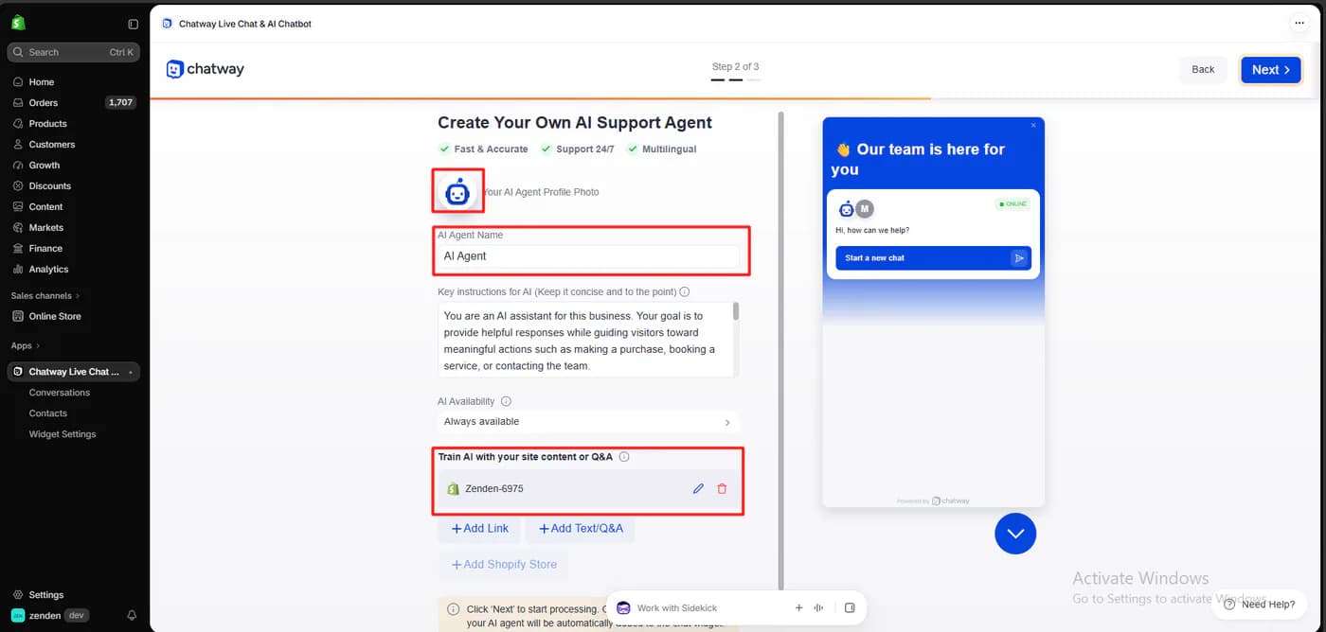Click the Powered by chatway link
Viewport: 1326px width, 632px height.
coord(933,500)
